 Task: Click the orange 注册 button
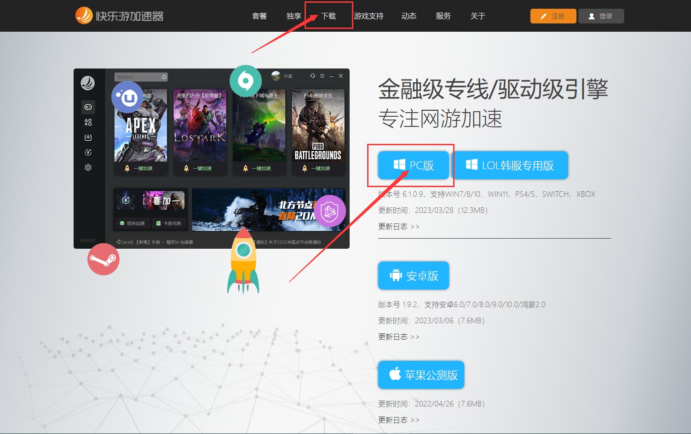(553, 16)
